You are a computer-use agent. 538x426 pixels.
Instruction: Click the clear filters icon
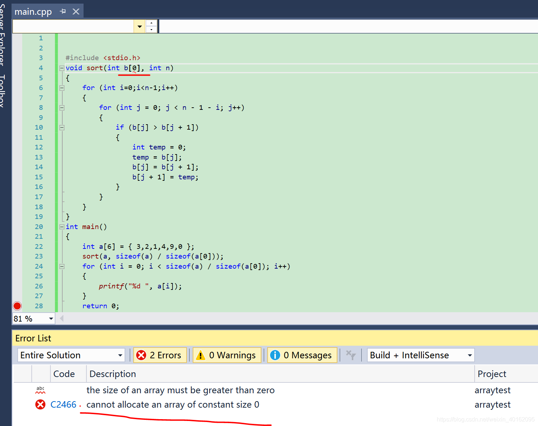click(x=351, y=355)
